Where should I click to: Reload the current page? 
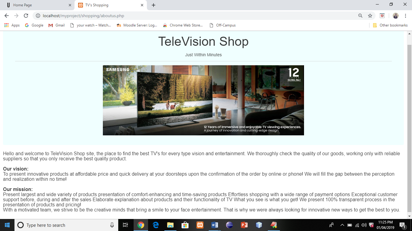click(x=26, y=16)
